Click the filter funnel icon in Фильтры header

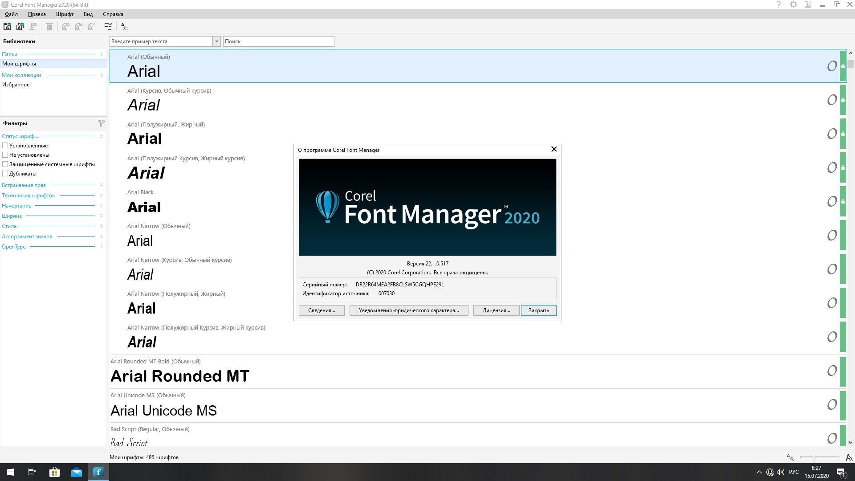101,123
